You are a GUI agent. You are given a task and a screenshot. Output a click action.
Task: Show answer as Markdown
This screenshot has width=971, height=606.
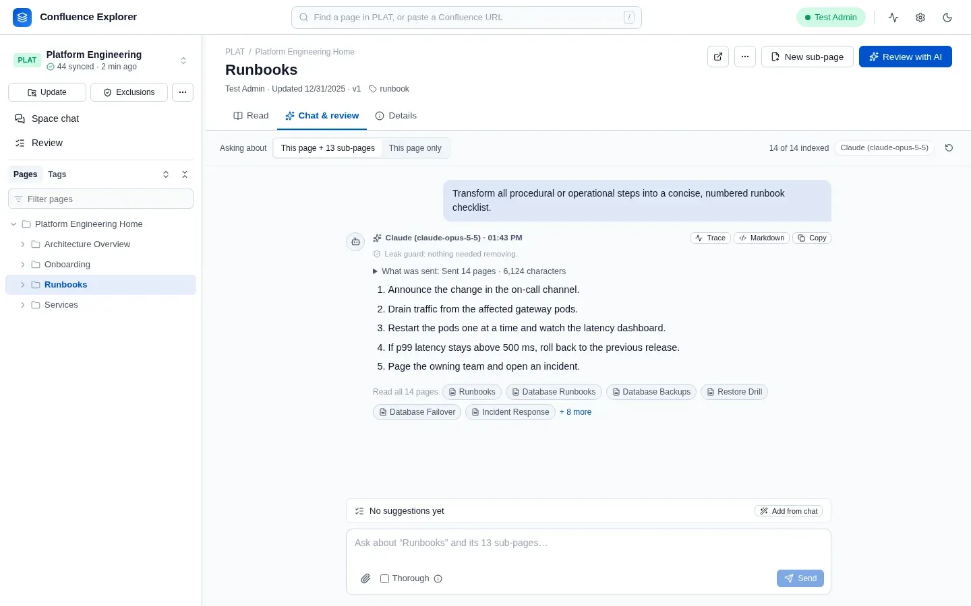(762, 238)
